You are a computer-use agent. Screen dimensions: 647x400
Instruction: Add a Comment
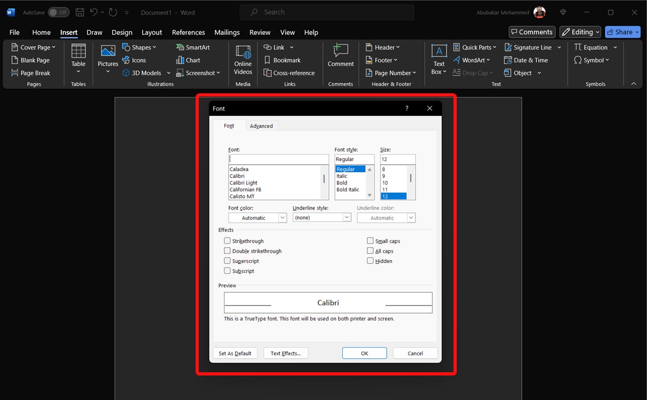point(341,56)
